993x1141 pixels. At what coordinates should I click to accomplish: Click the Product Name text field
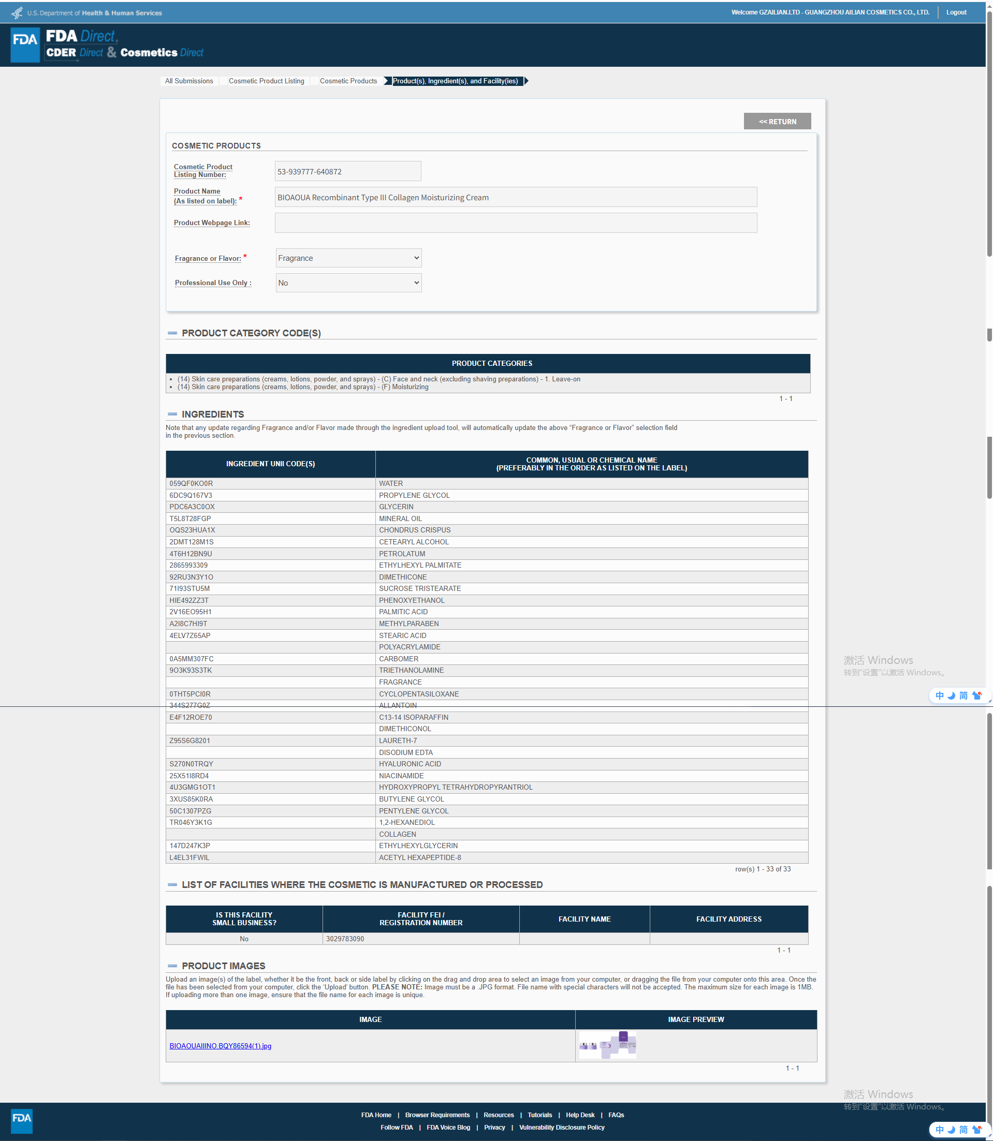click(x=515, y=197)
